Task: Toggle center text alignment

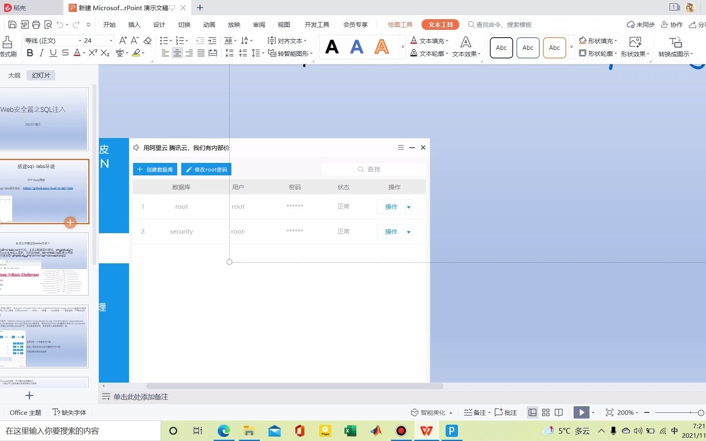Action: pyautogui.click(x=177, y=53)
